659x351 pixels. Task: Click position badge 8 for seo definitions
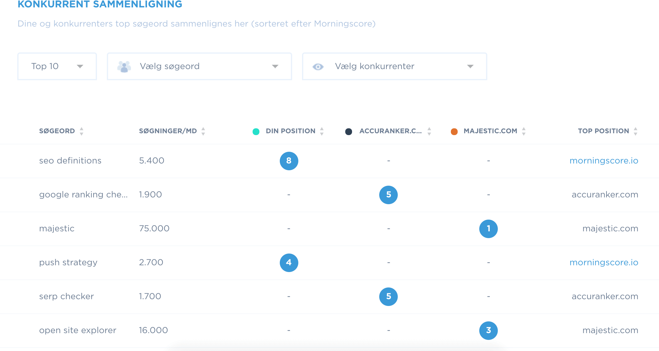tap(289, 161)
